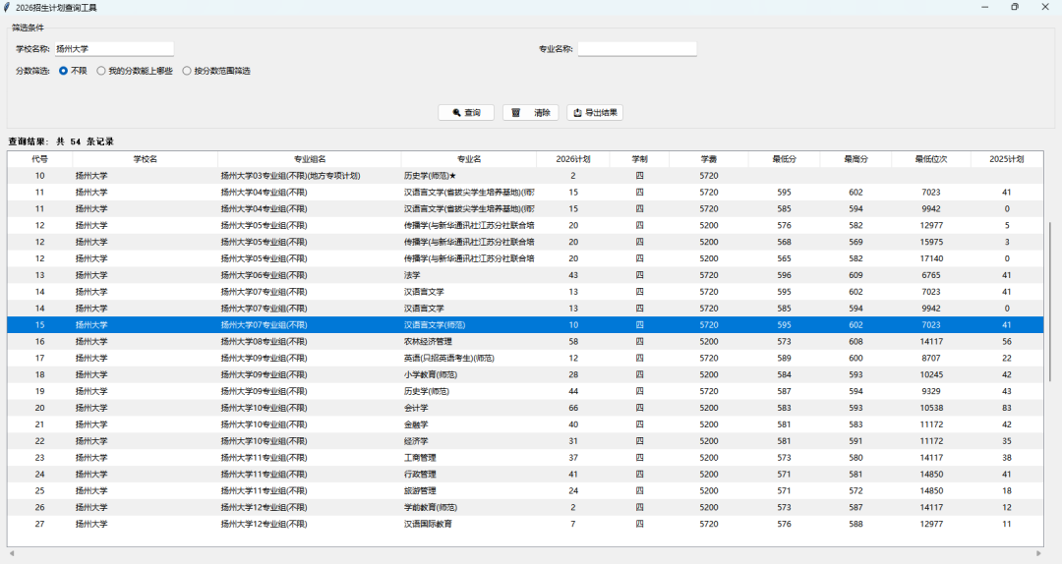Click the lowest rank value 9329
This screenshot has height=564, width=1062.
click(931, 391)
